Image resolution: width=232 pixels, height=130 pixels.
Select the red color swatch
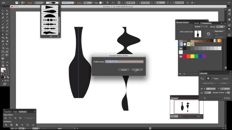coord(185,56)
